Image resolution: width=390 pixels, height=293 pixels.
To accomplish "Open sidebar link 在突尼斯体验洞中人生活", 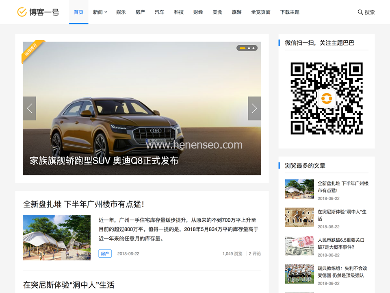I will [x=342, y=215].
